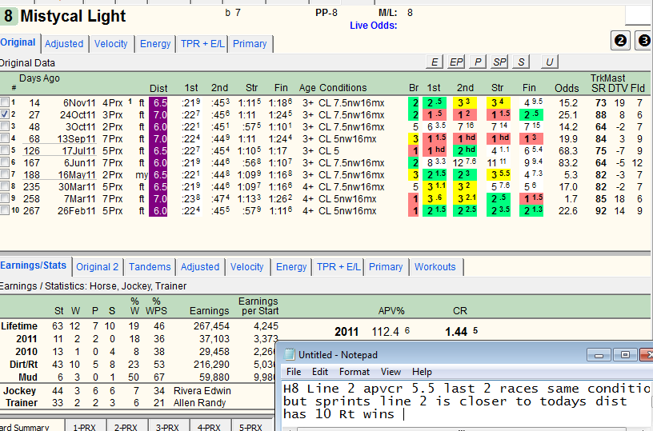
Task: Click the Lifetime earnings value 267,454
Action: click(x=211, y=325)
